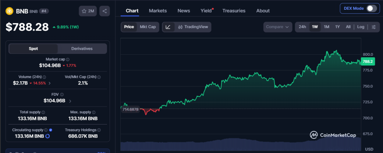The width and height of the screenshot is (383, 153).
Task: Toggle DEX Mode switch
Action: click(371, 8)
